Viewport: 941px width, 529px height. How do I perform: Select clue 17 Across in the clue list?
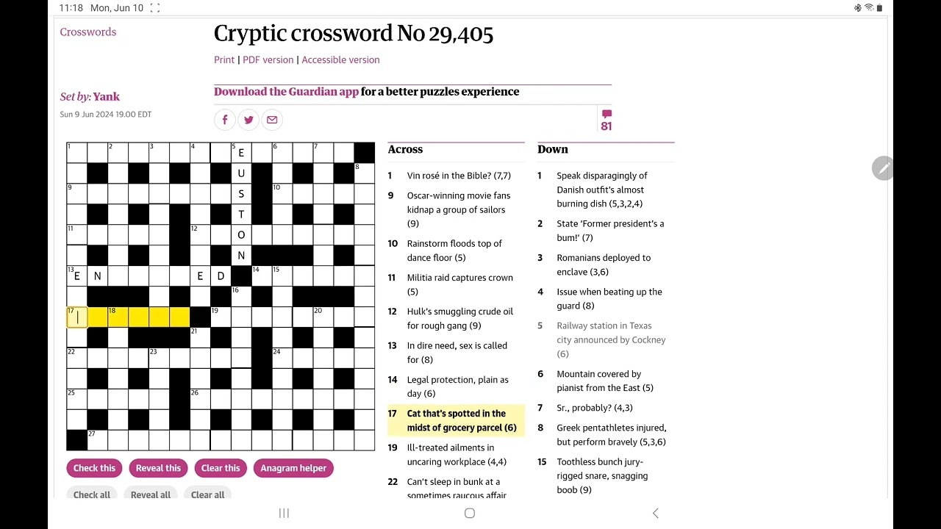pos(456,420)
